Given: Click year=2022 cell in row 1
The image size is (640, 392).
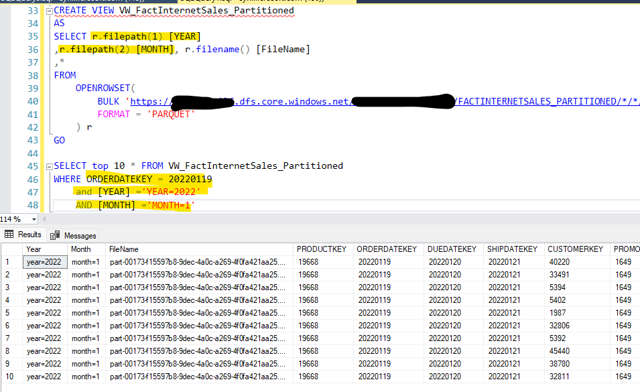Looking at the screenshot, I should click(x=45, y=262).
